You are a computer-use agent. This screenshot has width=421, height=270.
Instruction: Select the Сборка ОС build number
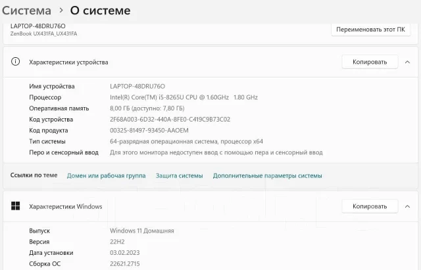point(124,264)
